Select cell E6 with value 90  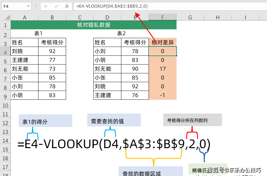[x=135, y=69]
